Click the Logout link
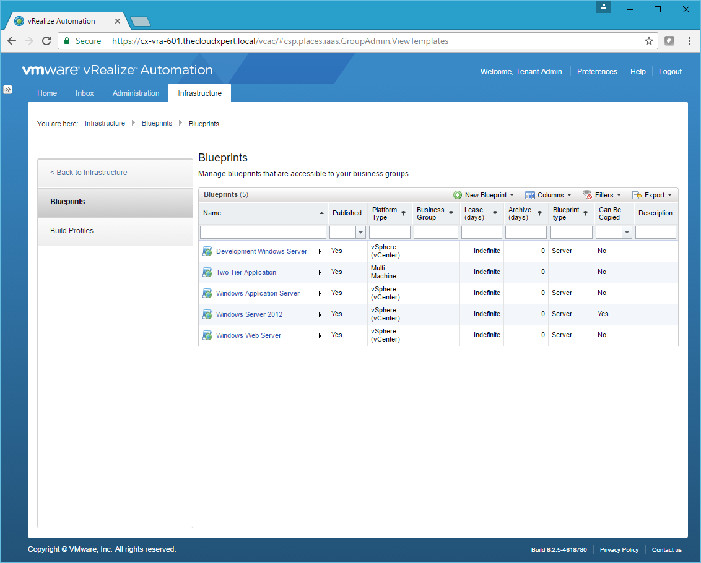 670,72
